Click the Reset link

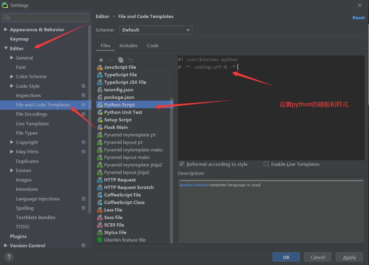click(358, 18)
